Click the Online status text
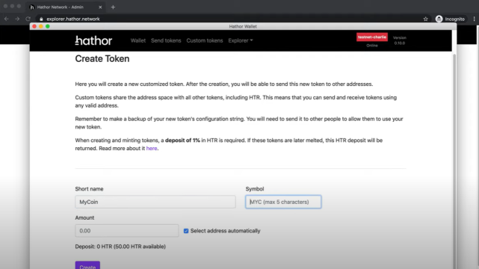The width and height of the screenshot is (479, 269). [x=372, y=46]
